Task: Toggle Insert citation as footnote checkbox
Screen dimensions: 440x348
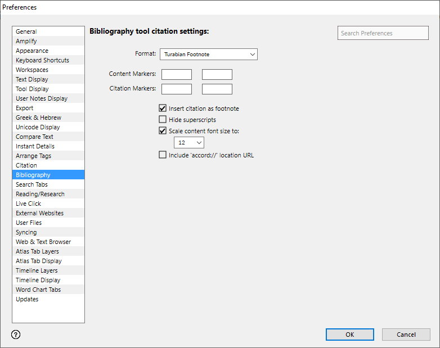Action: coord(163,109)
